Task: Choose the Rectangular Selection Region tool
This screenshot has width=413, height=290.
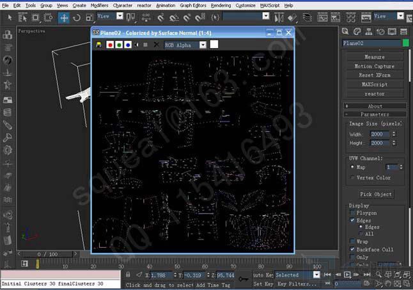Action: (x=35, y=18)
